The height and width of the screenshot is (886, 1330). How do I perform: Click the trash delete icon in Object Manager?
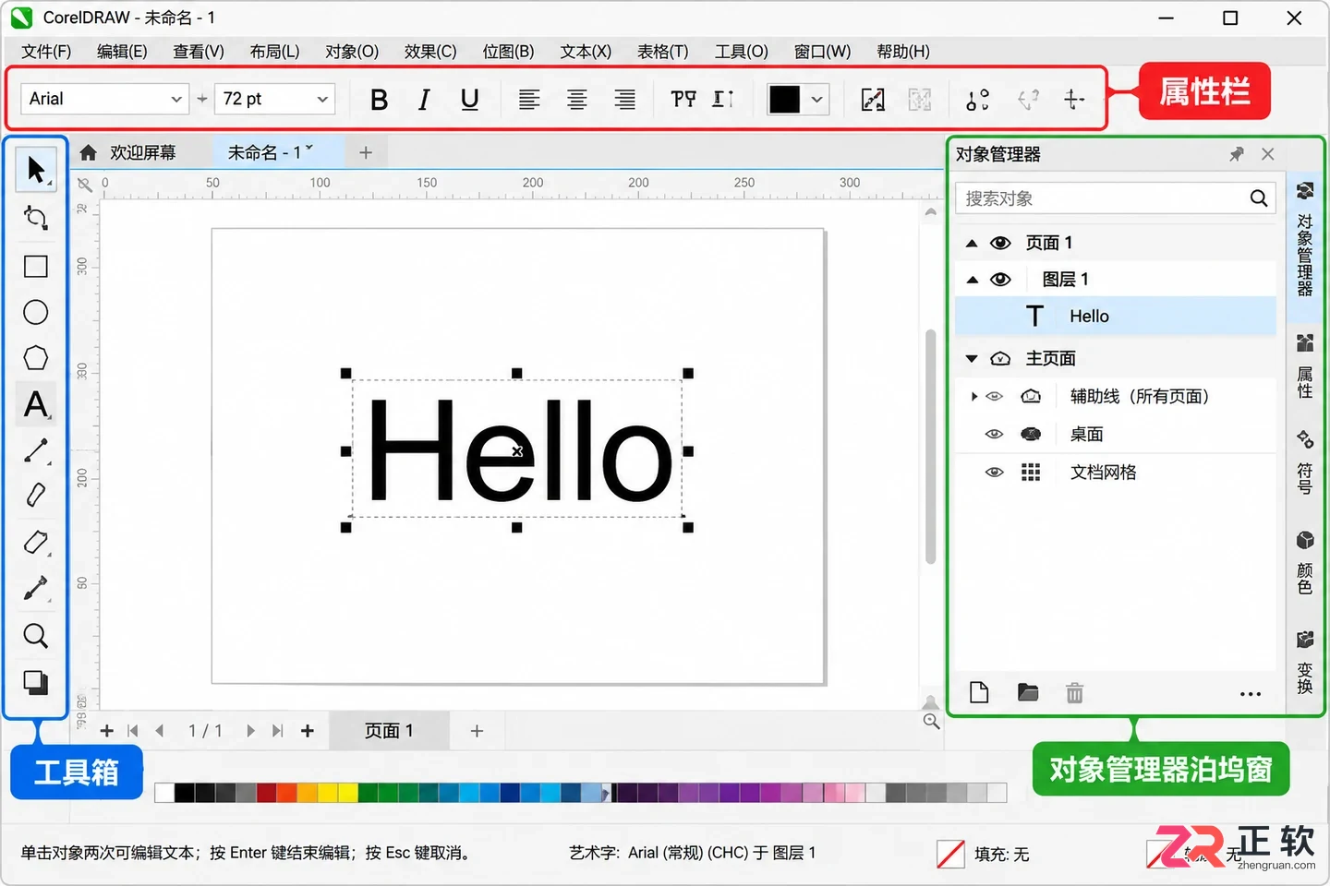(x=1074, y=692)
